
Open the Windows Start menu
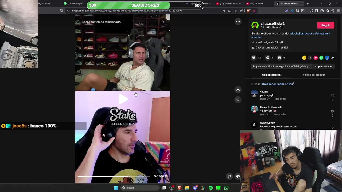(x=116, y=188)
